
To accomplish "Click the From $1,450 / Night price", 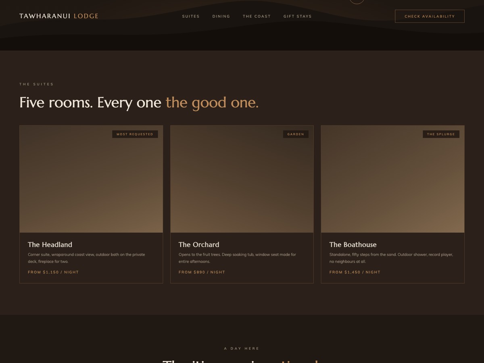I will click(355, 272).
